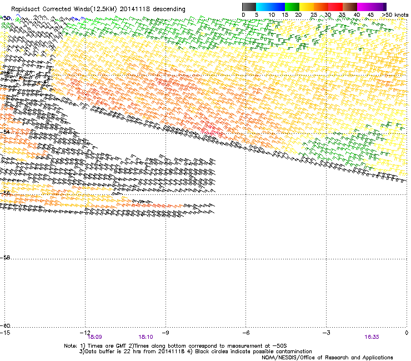Click the legend label '40'
This screenshot has width=411, height=361.
pos(357,15)
